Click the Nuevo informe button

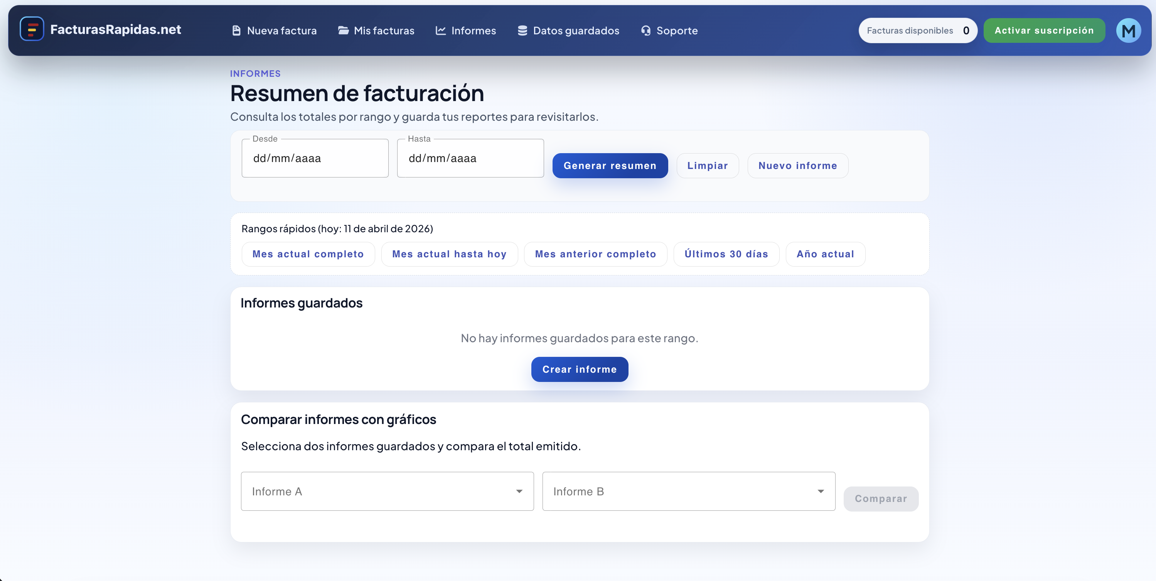[x=797, y=165]
